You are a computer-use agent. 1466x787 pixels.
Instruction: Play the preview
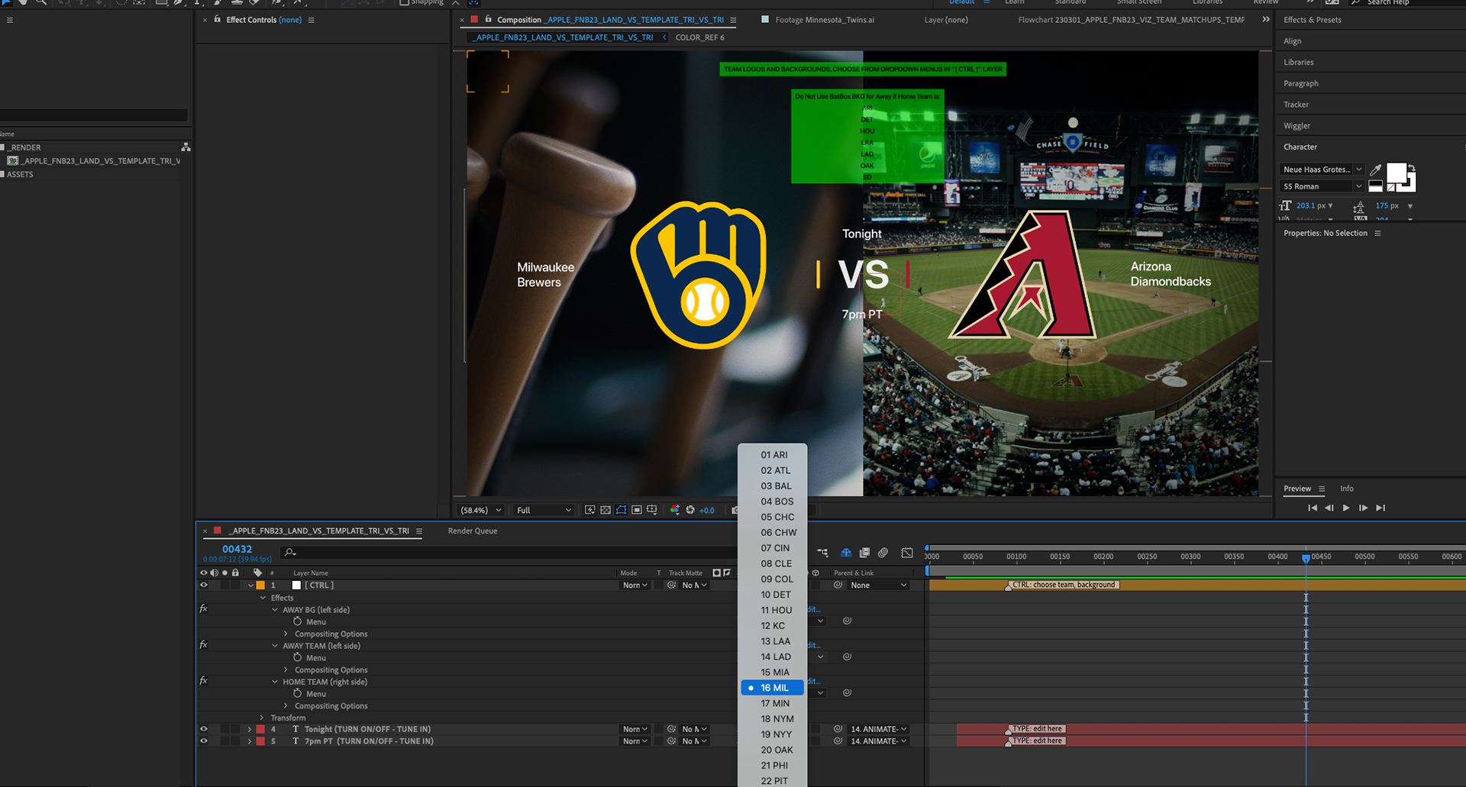1346,508
